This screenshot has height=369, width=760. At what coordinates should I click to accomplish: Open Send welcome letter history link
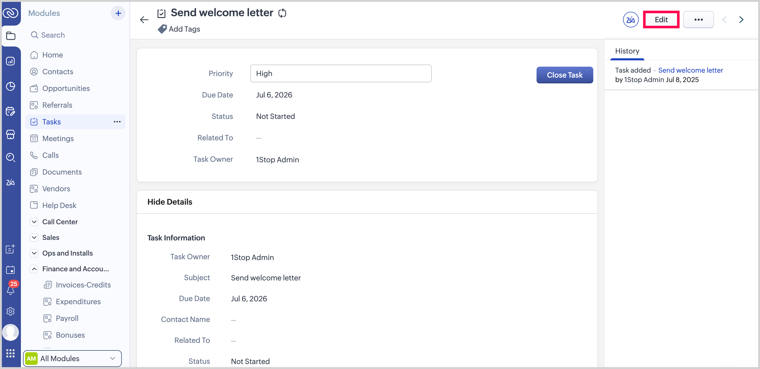tap(690, 70)
